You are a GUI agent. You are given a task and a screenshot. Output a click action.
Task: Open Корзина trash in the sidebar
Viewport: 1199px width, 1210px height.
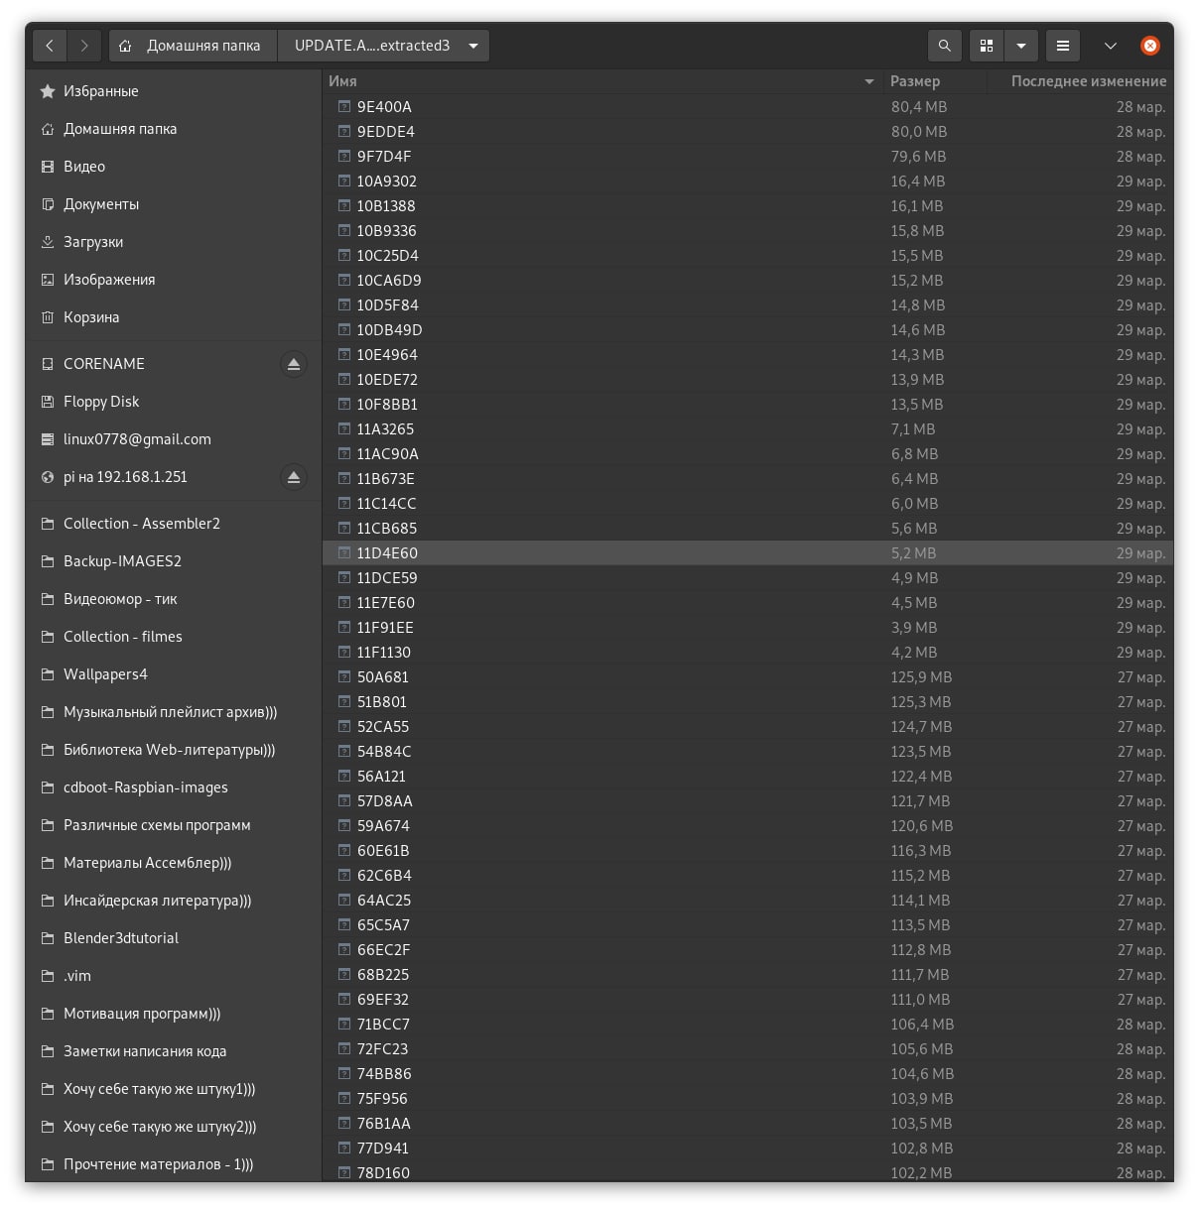(x=174, y=317)
